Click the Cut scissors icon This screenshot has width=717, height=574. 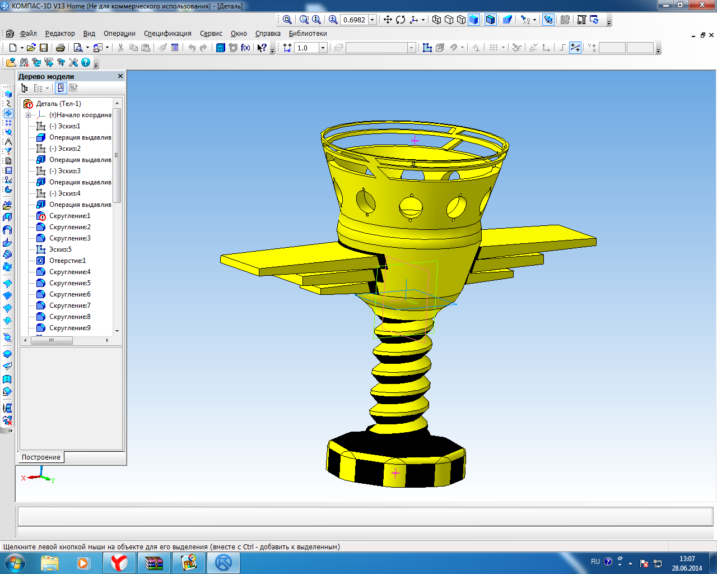pos(120,48)
